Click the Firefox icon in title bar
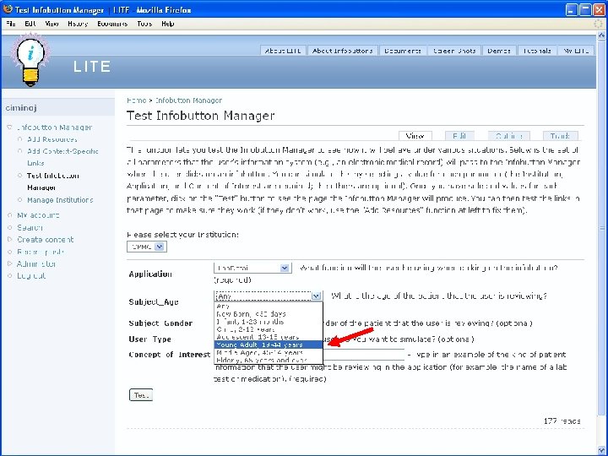608x456 pixels. coord(8,9)
